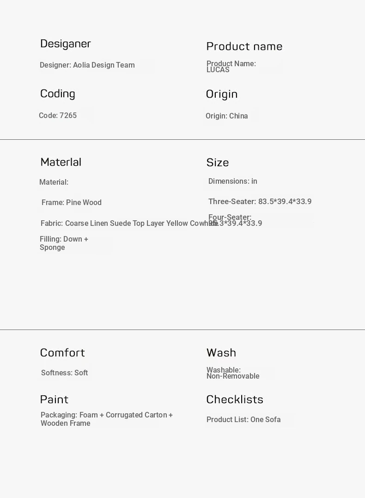Click the Origin section heading
Image resolution: width=365 pixels, height=498 pixels.
222,94
